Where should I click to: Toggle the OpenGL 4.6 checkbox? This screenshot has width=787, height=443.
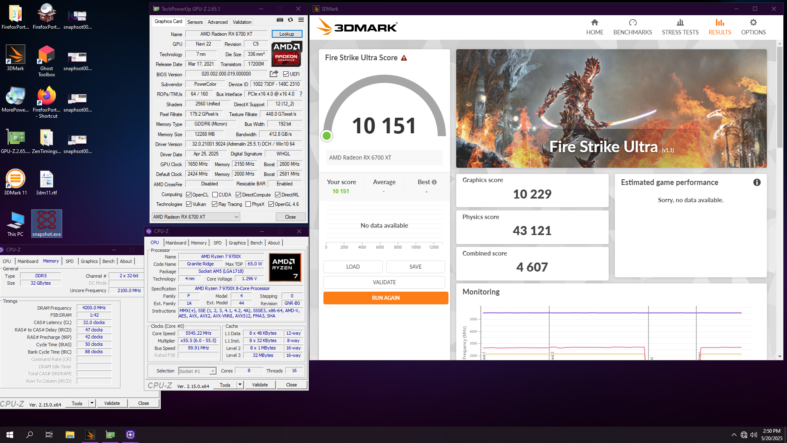271,204
